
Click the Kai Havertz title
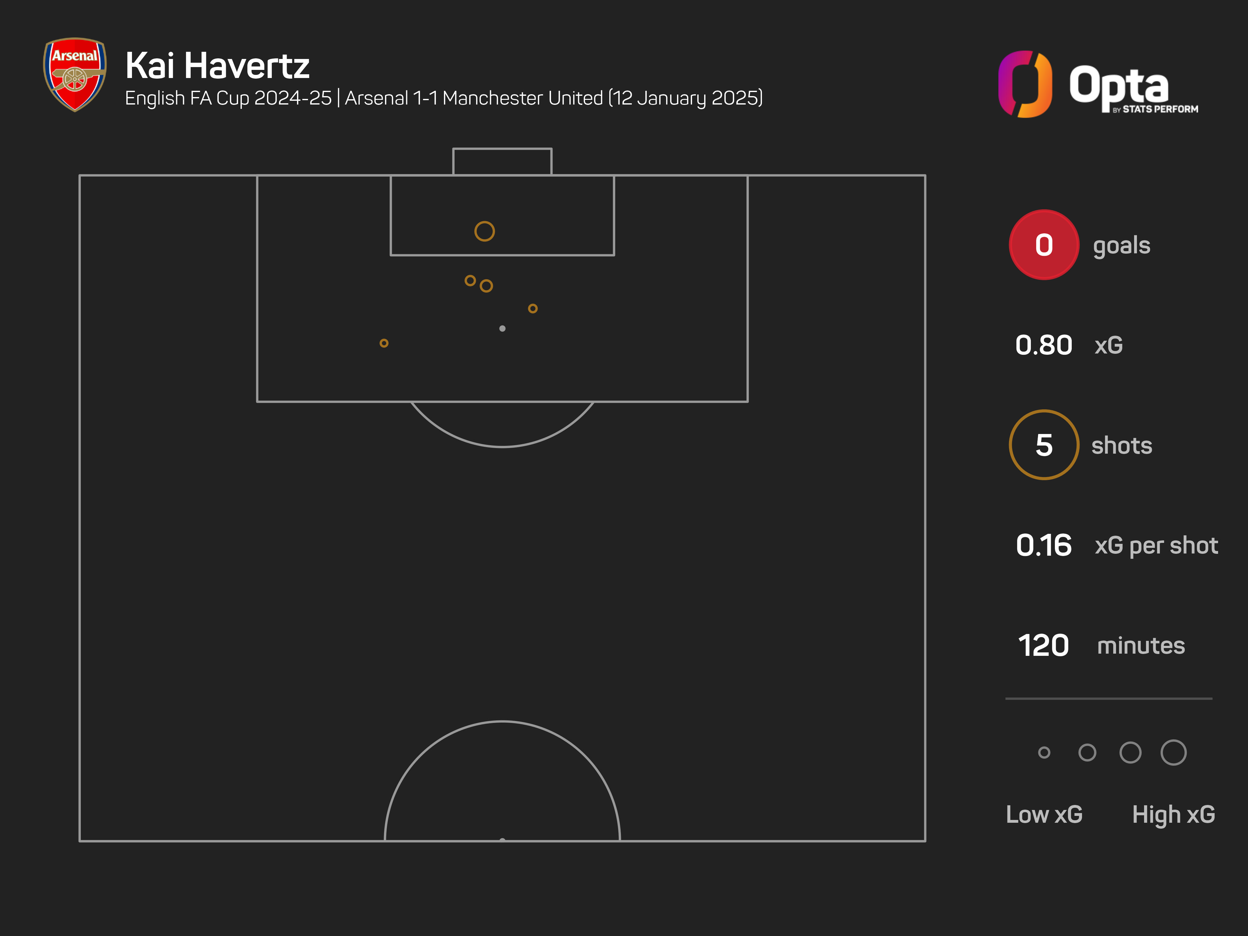pyautogui.click(x=217, y=66)
